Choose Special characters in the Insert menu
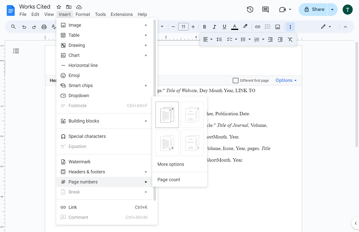This screenshot has height=232, width=359. (x=105, y=136)
